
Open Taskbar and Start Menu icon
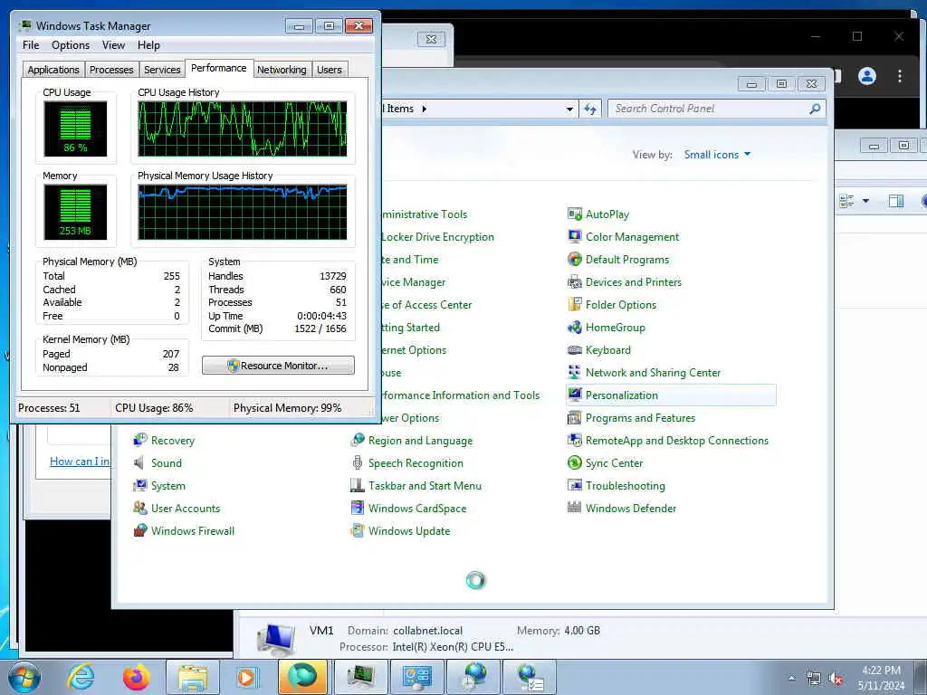coord(358,486)
